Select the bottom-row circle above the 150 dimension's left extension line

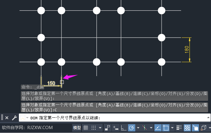coord(41,62)
